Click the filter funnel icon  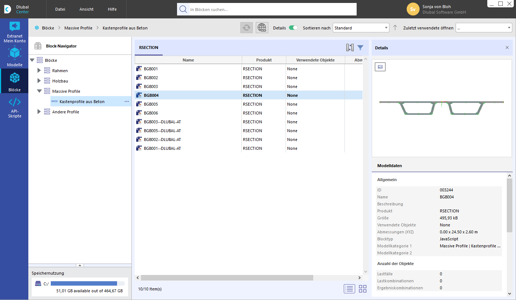(360, 47)
